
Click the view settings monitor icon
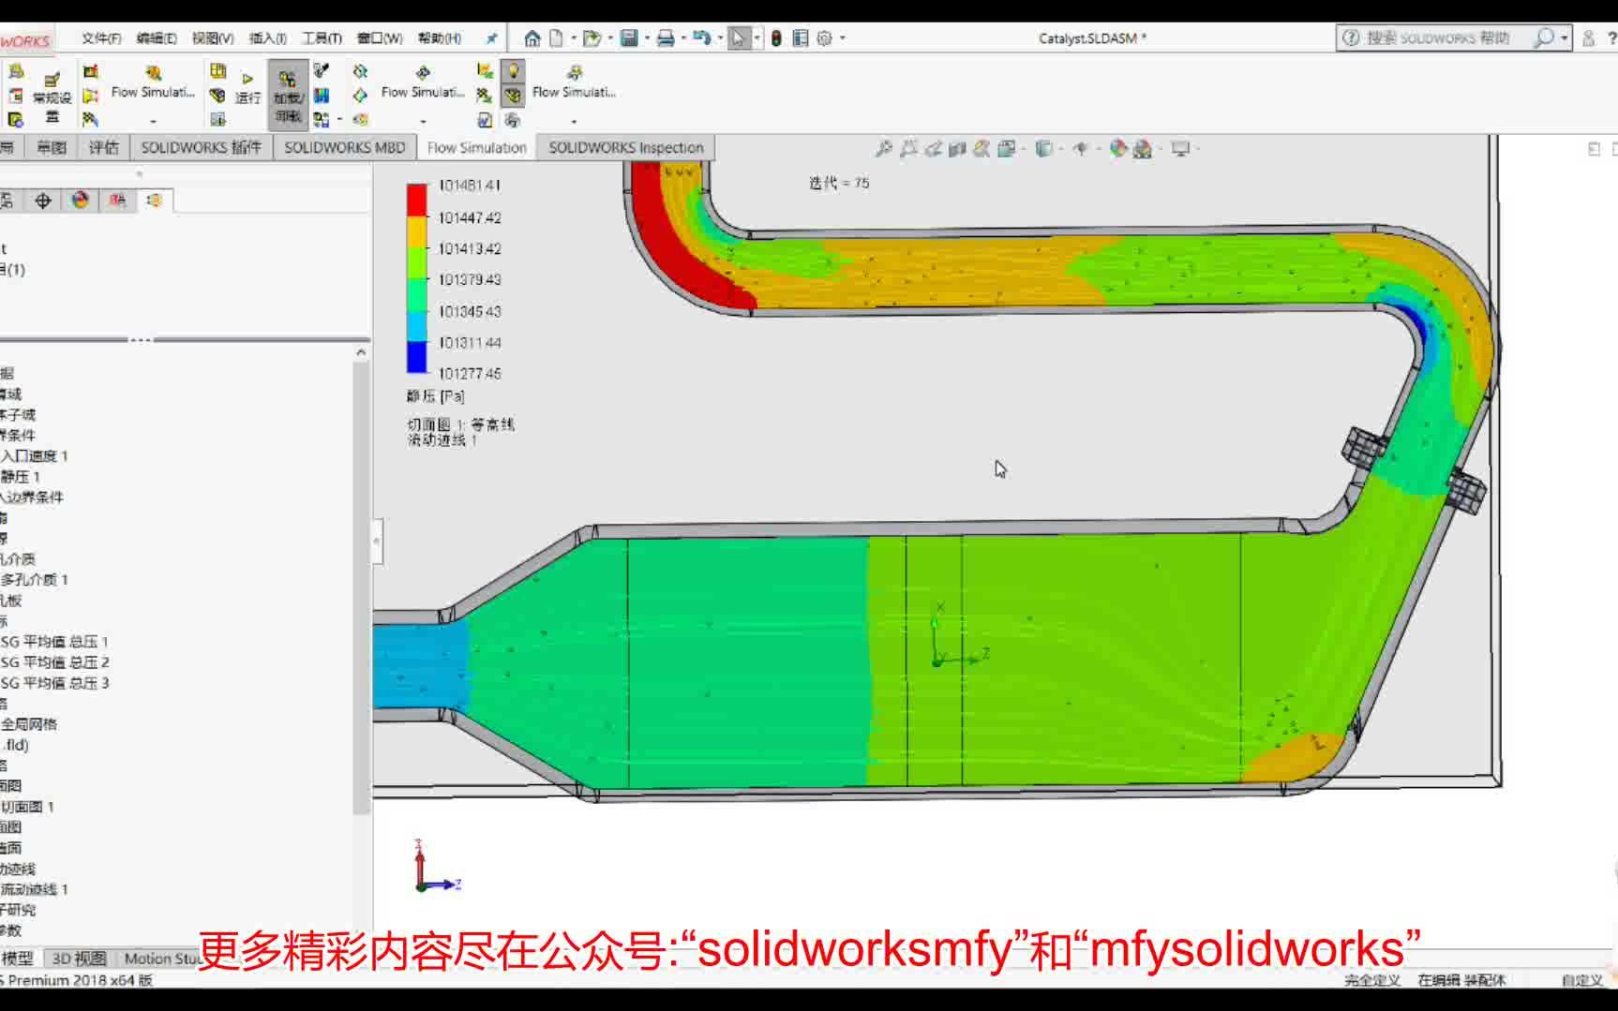pyautogui.click(x=1181, y=147)
